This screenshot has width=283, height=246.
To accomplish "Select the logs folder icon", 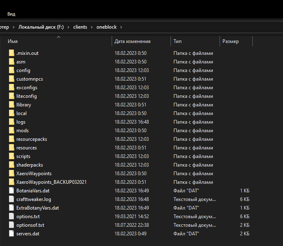I will (11, 122).
